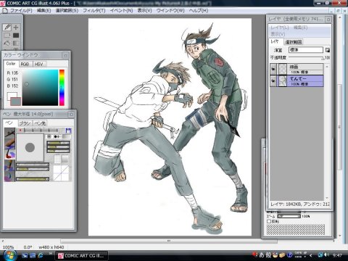Open the blend mode 標準 combo box

(306, 50)
